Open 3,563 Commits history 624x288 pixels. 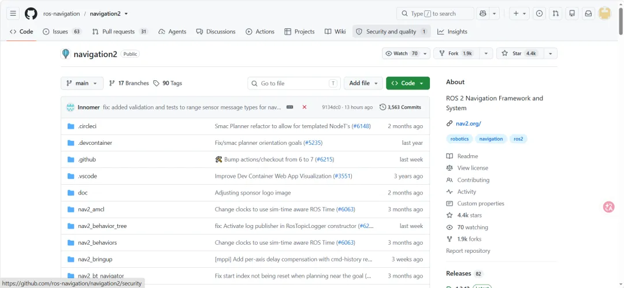(x=400, y=107)
